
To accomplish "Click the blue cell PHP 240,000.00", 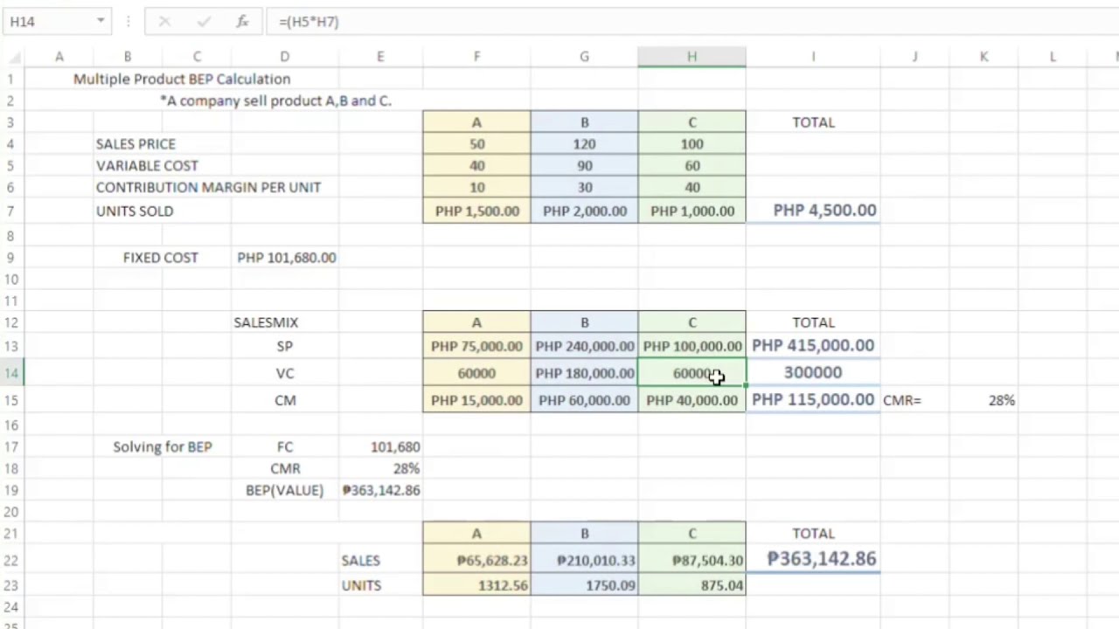I will click(x=584, y=346).
